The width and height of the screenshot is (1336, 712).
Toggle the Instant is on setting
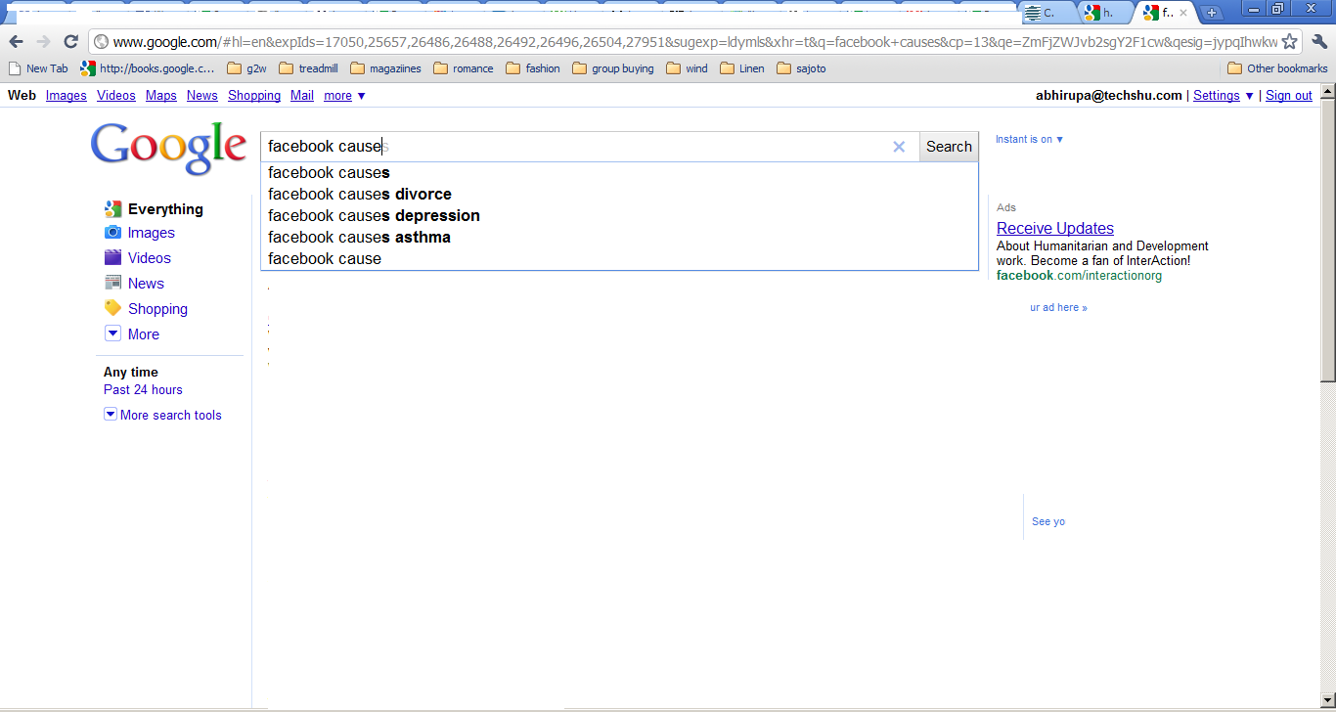tap(1029, 139)
